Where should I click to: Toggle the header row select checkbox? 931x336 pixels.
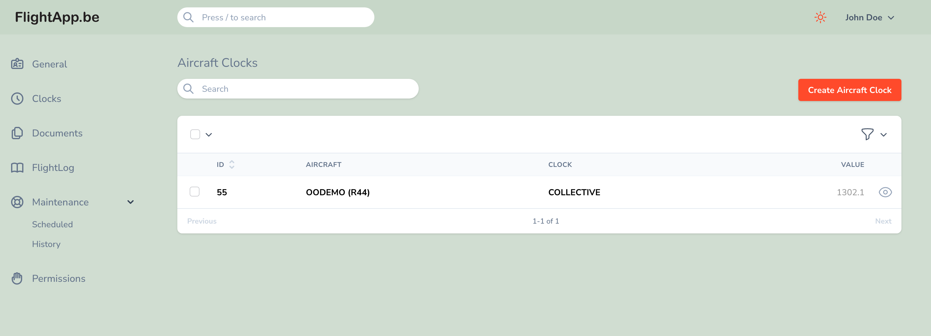click(x=195, y=134)
